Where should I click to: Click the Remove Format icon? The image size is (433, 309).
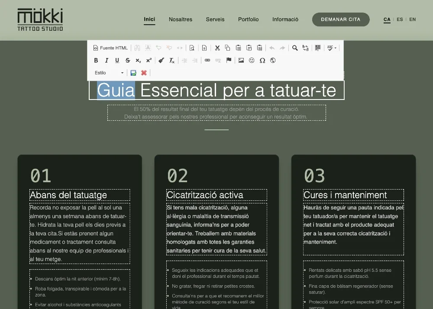(172, 61)
